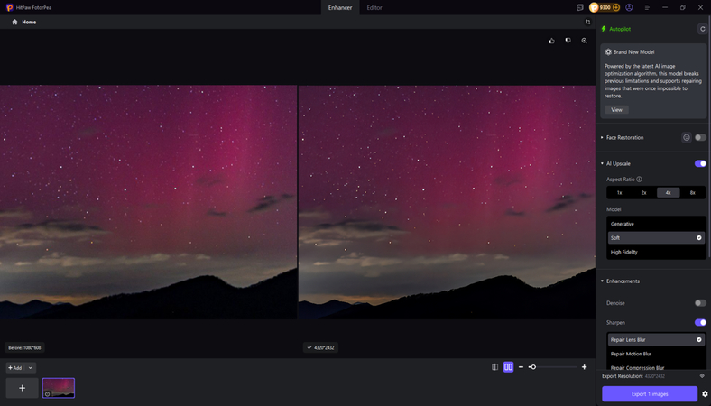This screenshot has height=406, width=711.
Task: Open export settings gear icon
Action: point(705,393)
